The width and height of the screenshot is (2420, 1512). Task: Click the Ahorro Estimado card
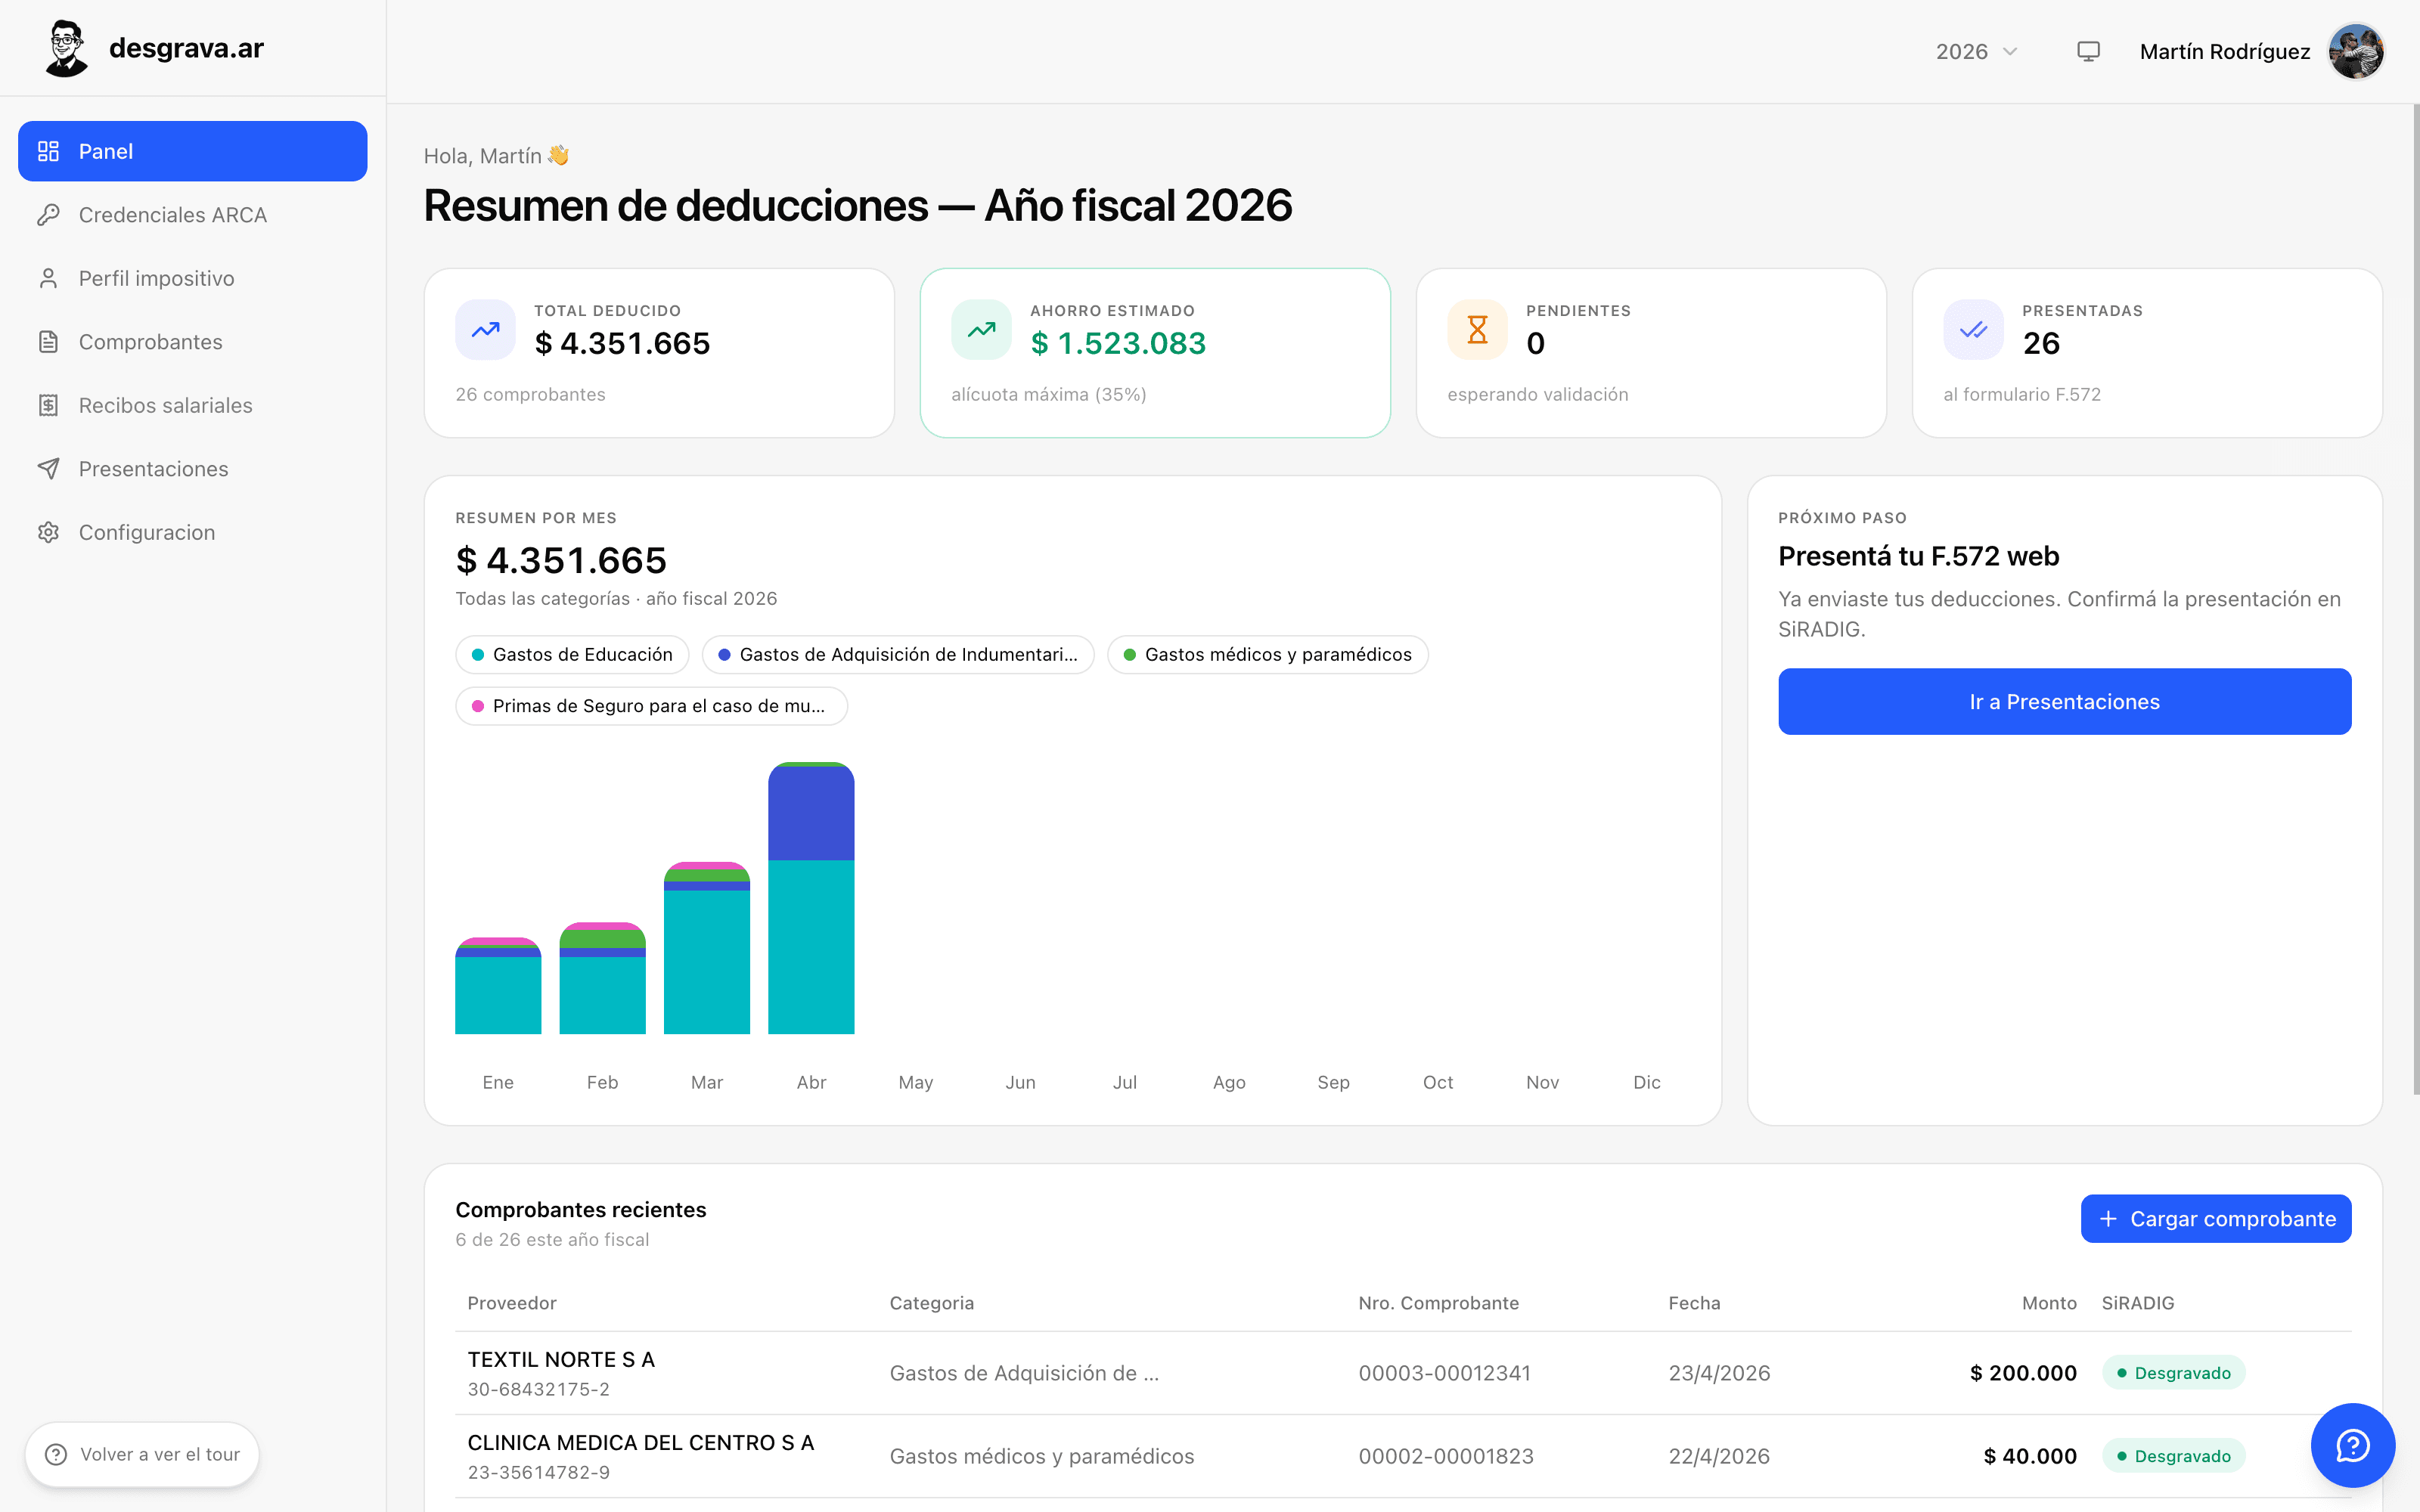click(x=1155, y=353)
